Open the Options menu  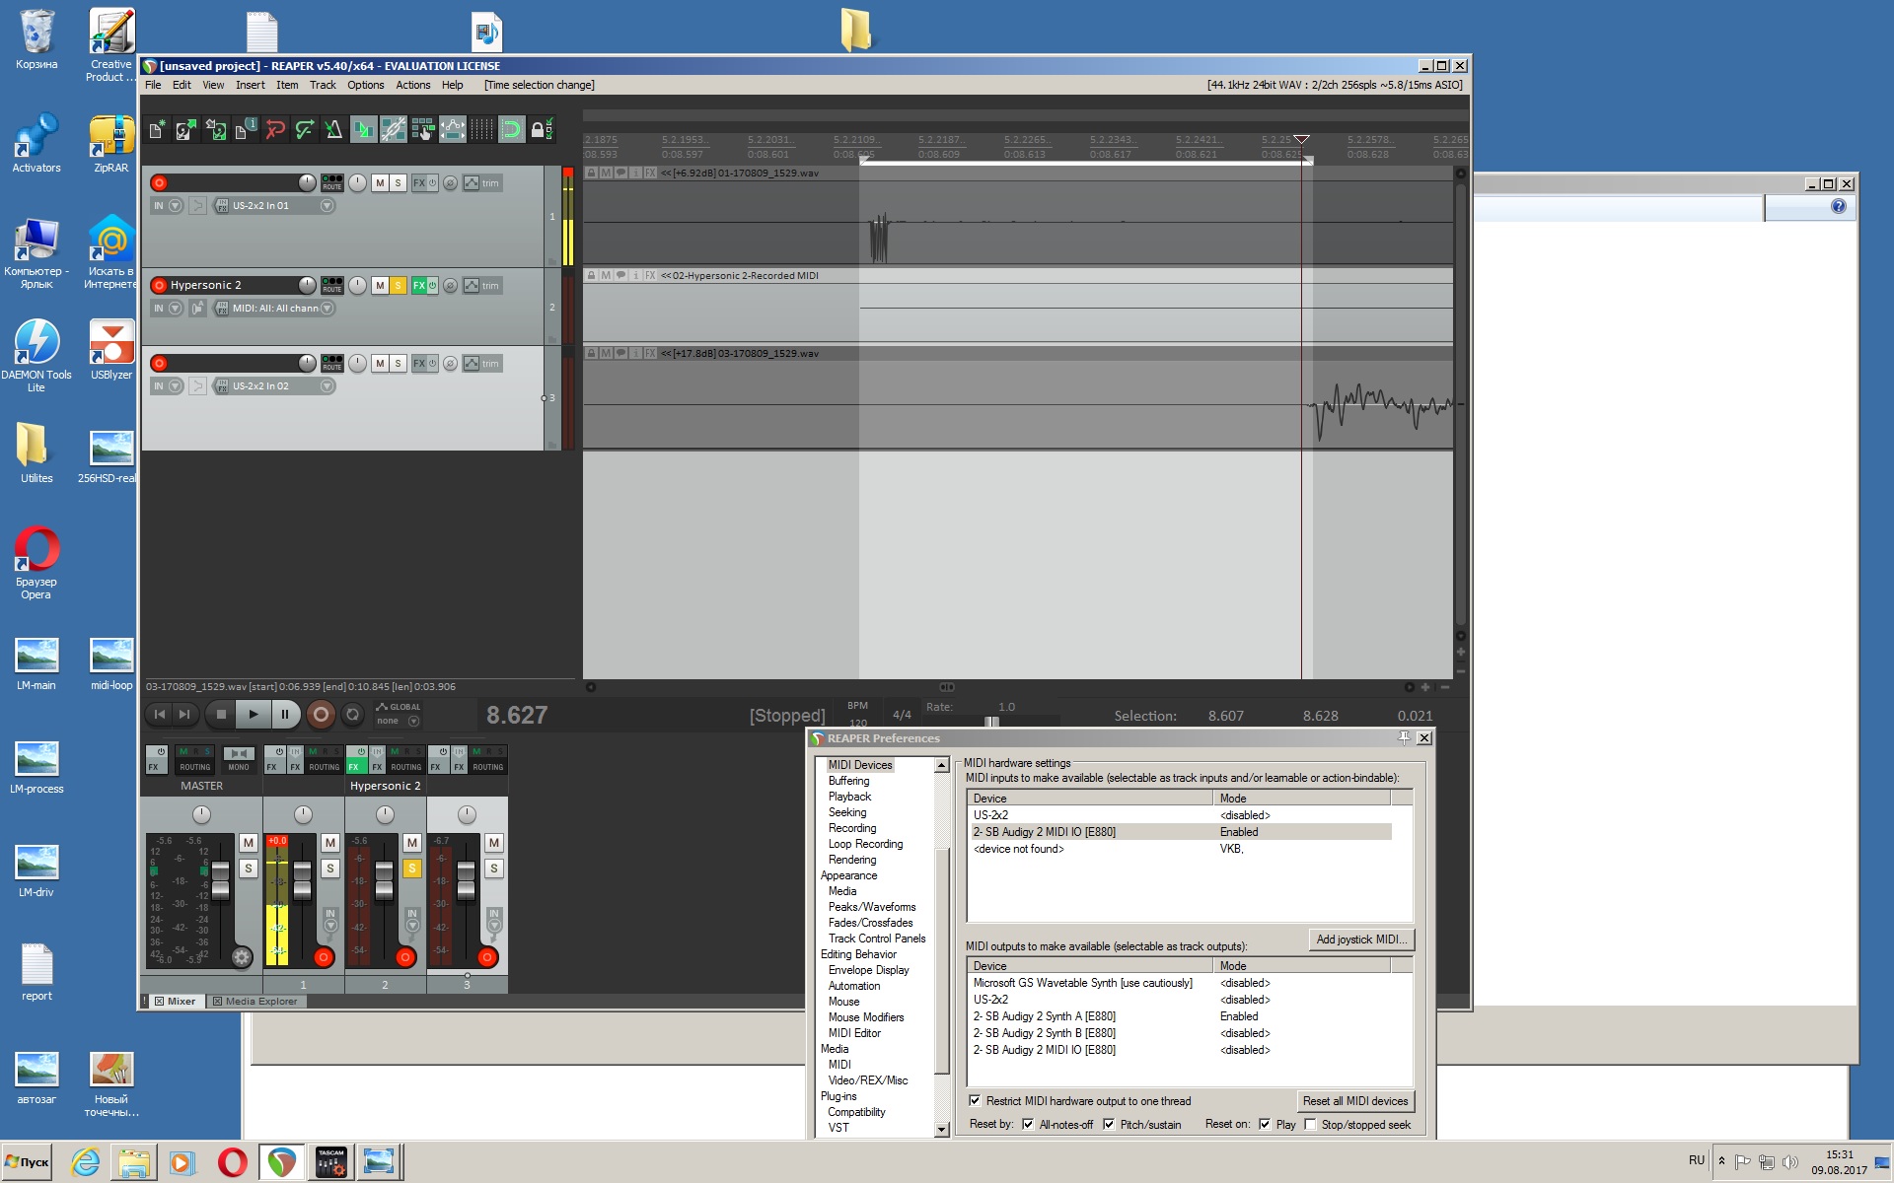point(365,85)
